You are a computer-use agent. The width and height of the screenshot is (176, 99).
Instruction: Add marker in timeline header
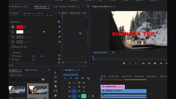tap(82, 78)
